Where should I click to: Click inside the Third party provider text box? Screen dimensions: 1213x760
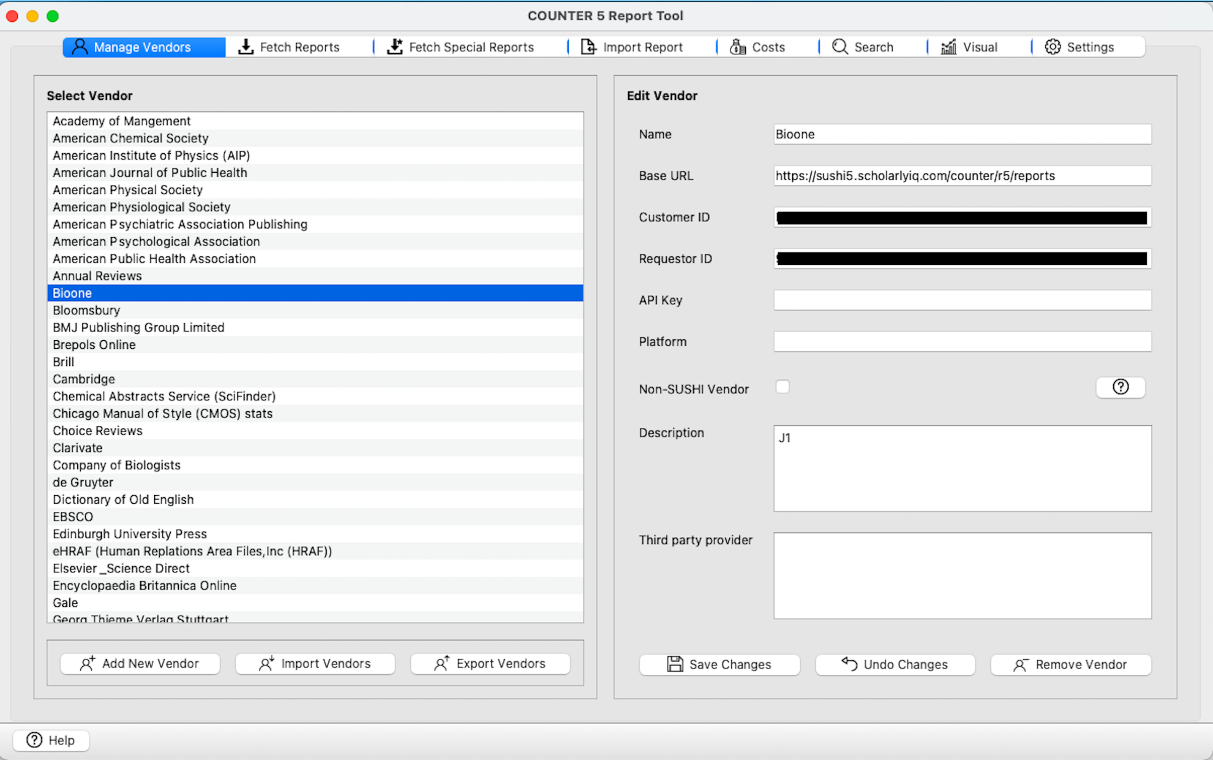[962, 575]
